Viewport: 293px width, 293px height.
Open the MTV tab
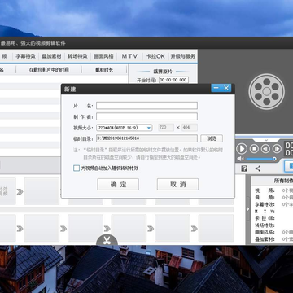(x=129, y=56)
